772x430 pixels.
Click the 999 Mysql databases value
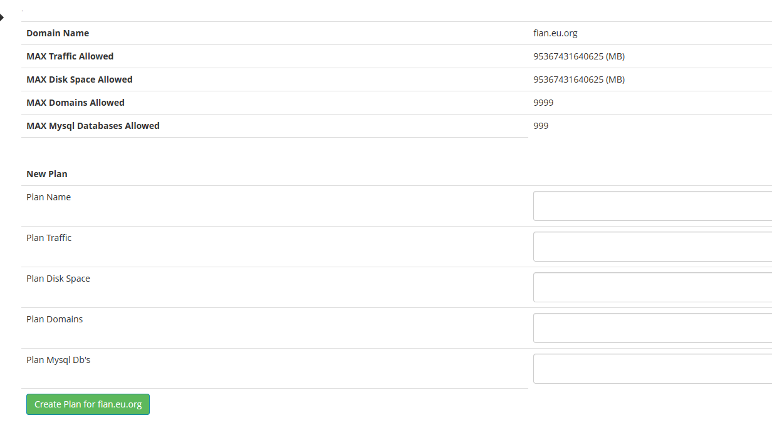click(x=541, y=126)
